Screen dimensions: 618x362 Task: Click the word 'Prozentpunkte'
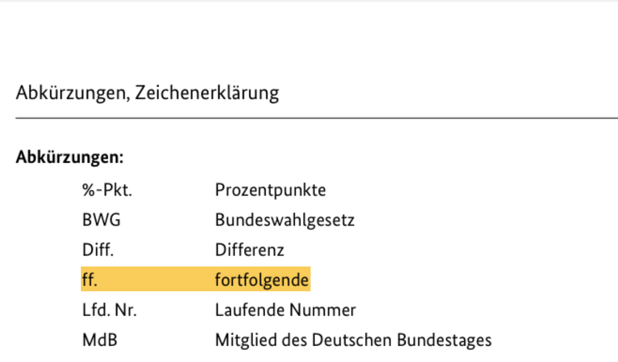pos(270,190)
